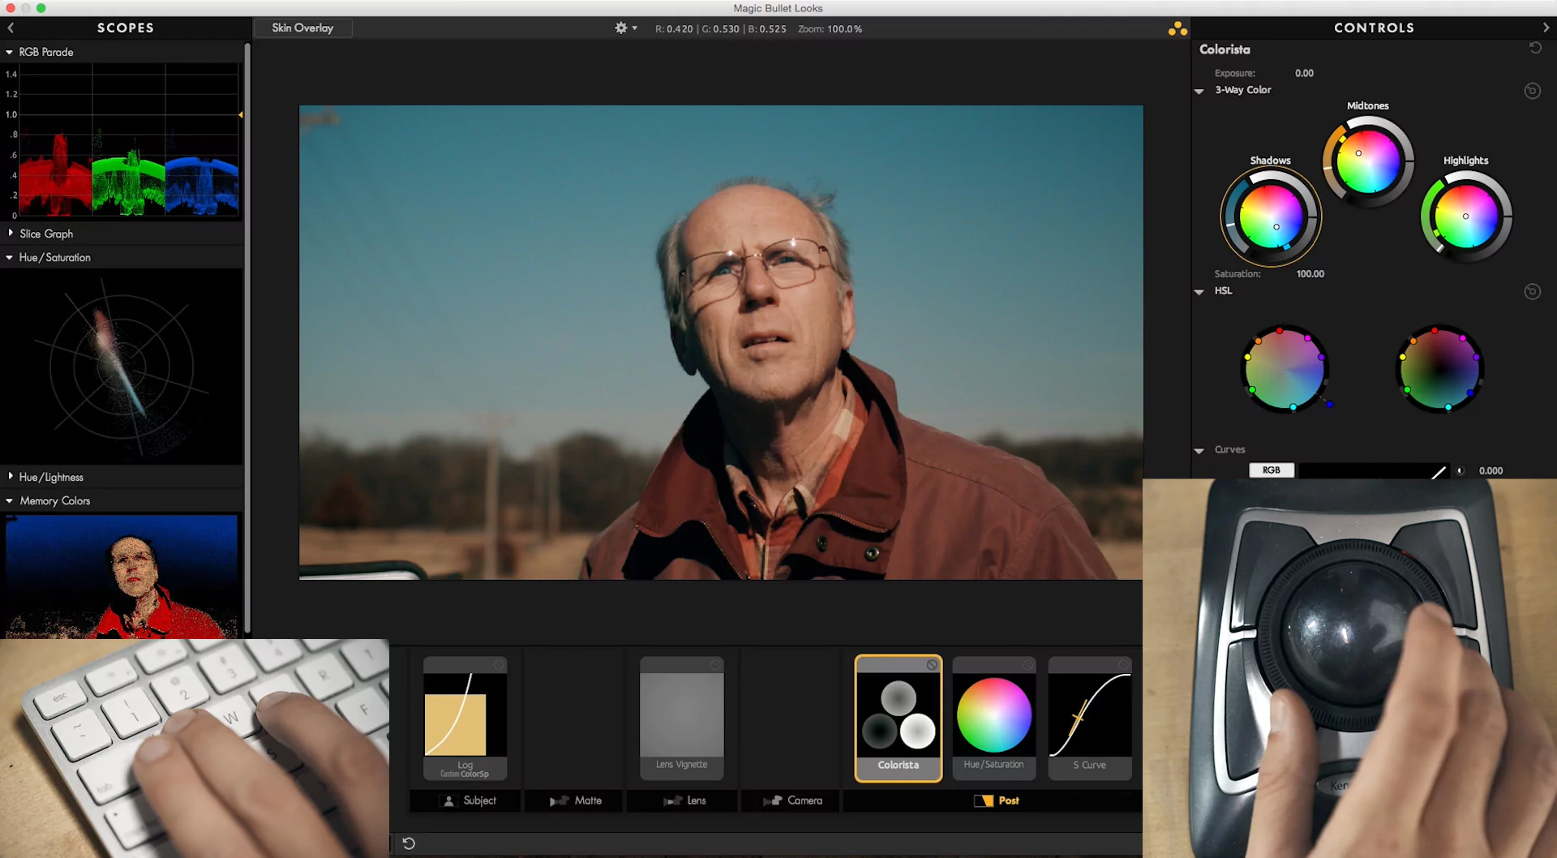The height and width of the screenshot is (858, 1557).
Task: Click the back arrow in the Scopes header
Action: [11, 28]
